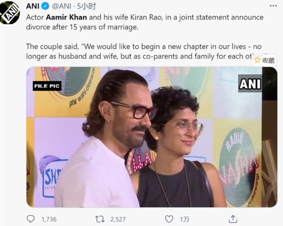Click the bold ANI display name
The image size is (283, 226).
point(33,6)
